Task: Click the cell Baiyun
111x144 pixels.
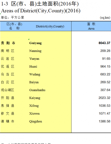Action: click(34, 82)
